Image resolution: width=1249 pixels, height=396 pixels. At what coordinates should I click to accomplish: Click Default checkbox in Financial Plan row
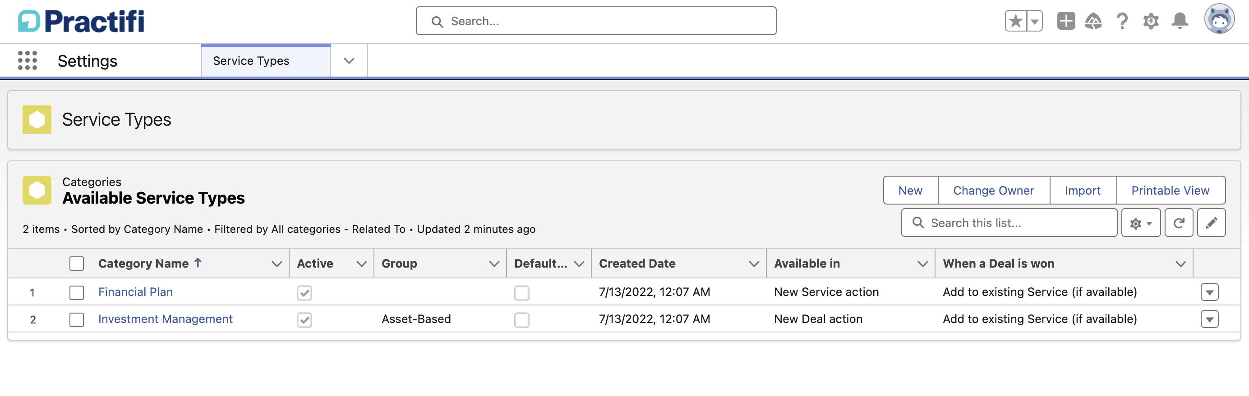coord(522,292)
